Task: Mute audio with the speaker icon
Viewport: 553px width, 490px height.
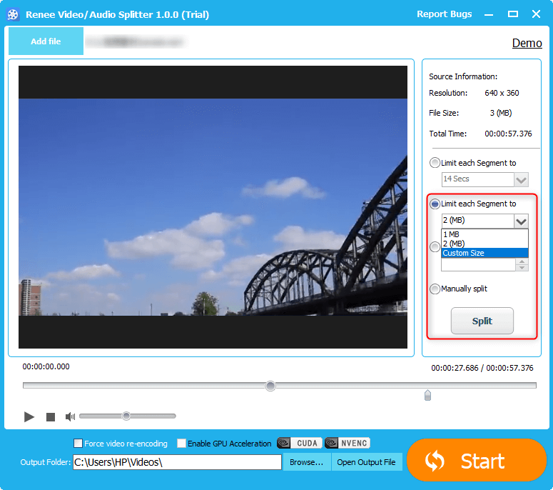Action: click(70, 416)
